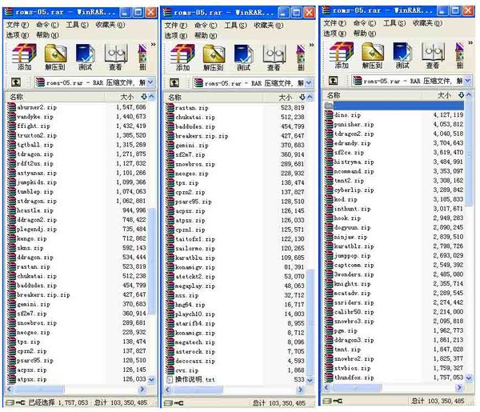Click the scroll-up arrow in the right window

click(469, 95)
